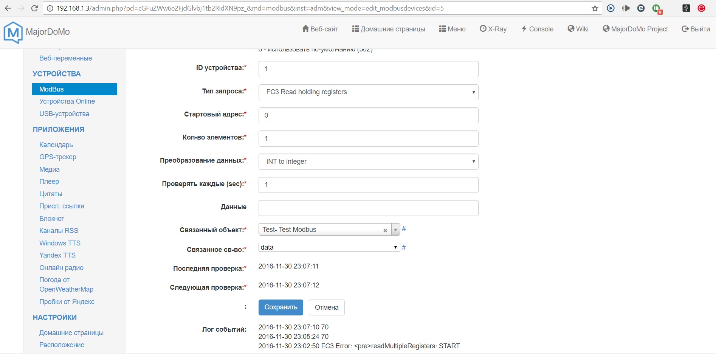Click the MajorDoMo logo icon
716x354 pixels.
(x=13, y=32)
